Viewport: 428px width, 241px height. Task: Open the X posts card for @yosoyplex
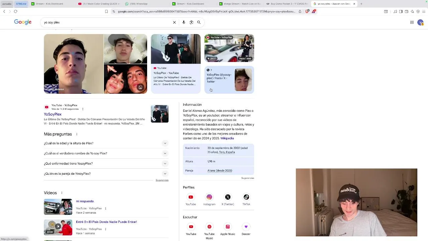point(229,80)
